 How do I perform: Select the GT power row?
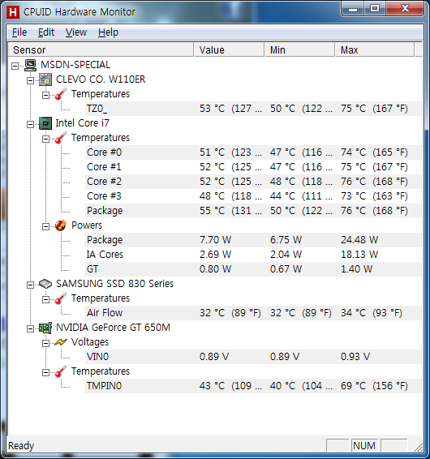click(x=253, y=269)
